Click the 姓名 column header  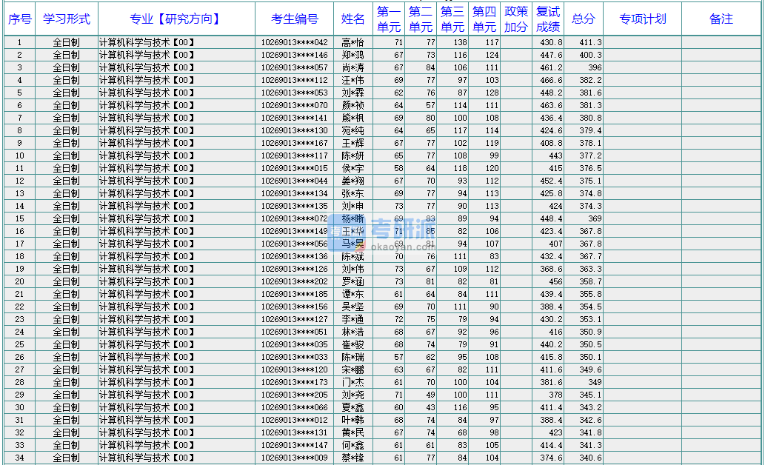(353, 19)
